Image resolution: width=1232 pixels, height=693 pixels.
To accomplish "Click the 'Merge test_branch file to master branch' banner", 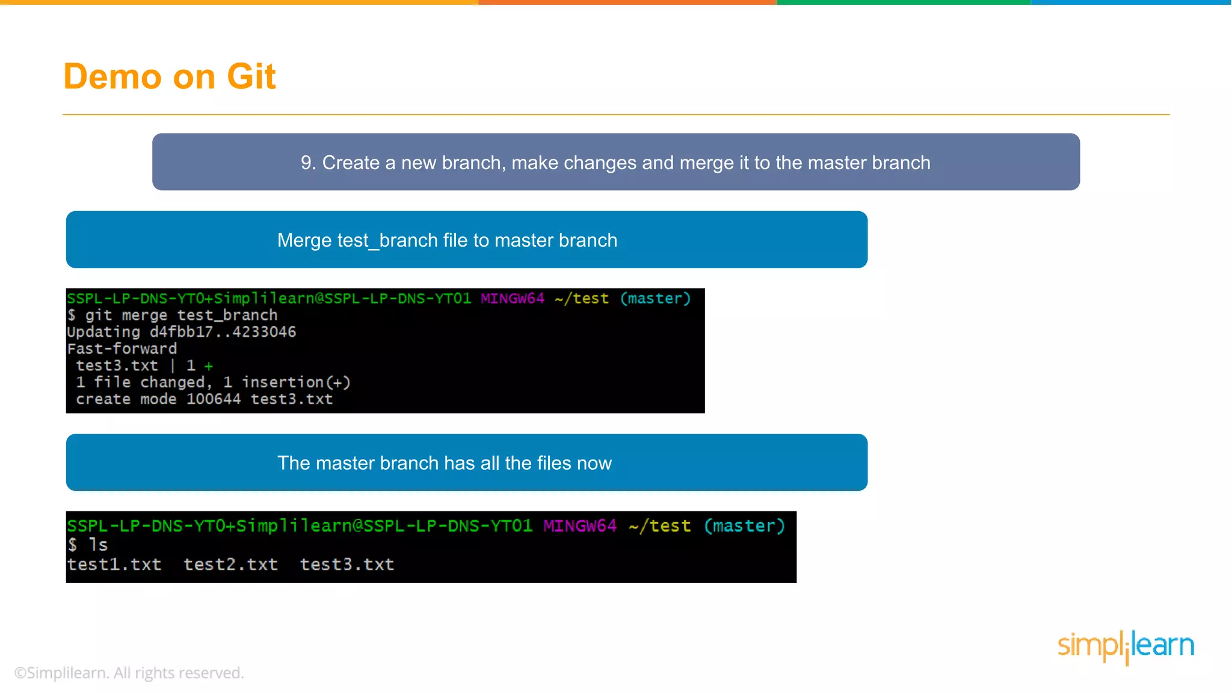I will coord(467,239).
